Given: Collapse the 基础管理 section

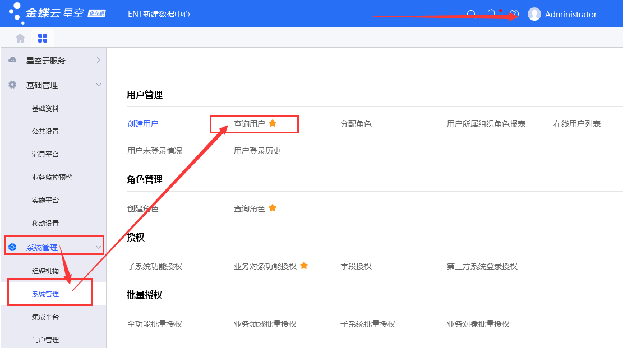Looking at the screenshot, I should pos(98,85).
